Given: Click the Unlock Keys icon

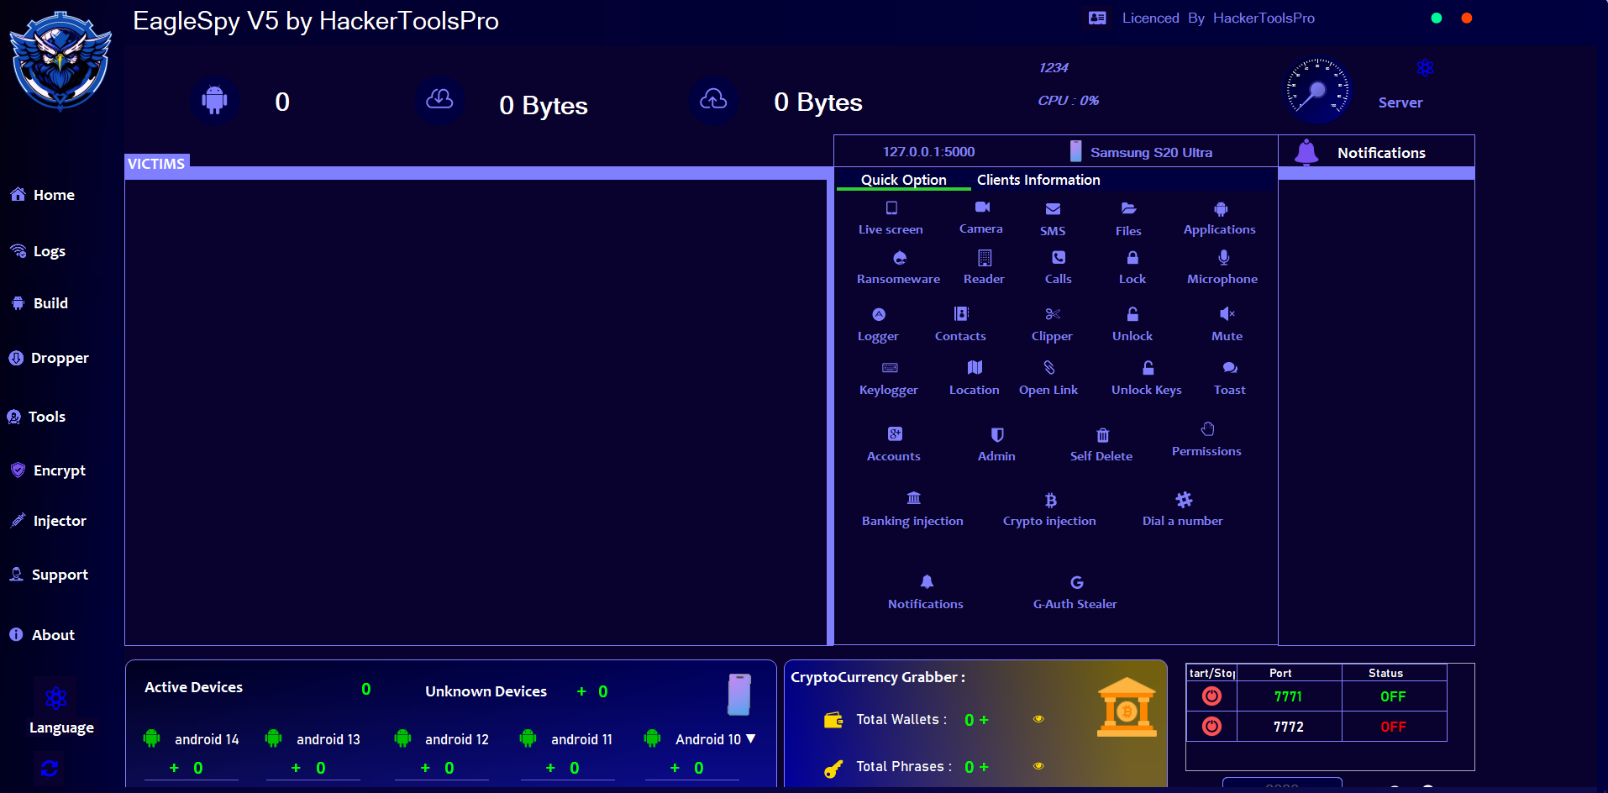Looking at the screenshot, I should 1148,367.
